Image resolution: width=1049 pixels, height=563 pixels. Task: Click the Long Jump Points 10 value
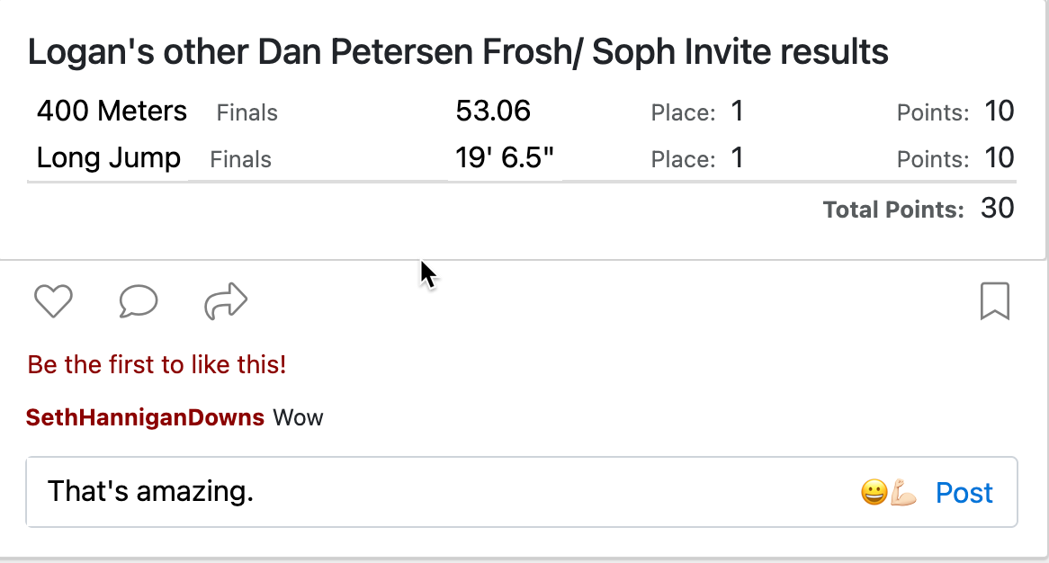tap(1000, 157)
